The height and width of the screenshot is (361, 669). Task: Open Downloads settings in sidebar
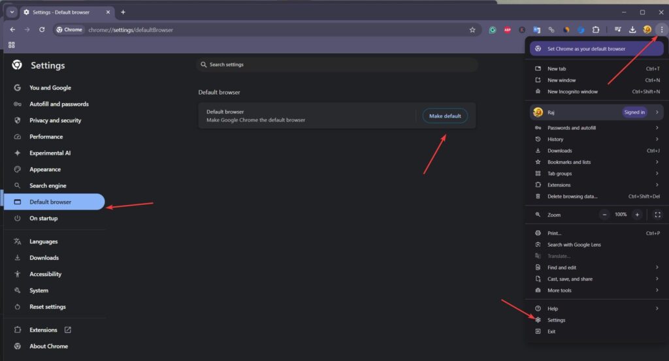point(44,258)
